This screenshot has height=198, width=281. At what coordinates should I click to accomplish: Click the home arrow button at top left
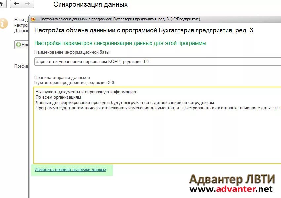coord(2,4)
